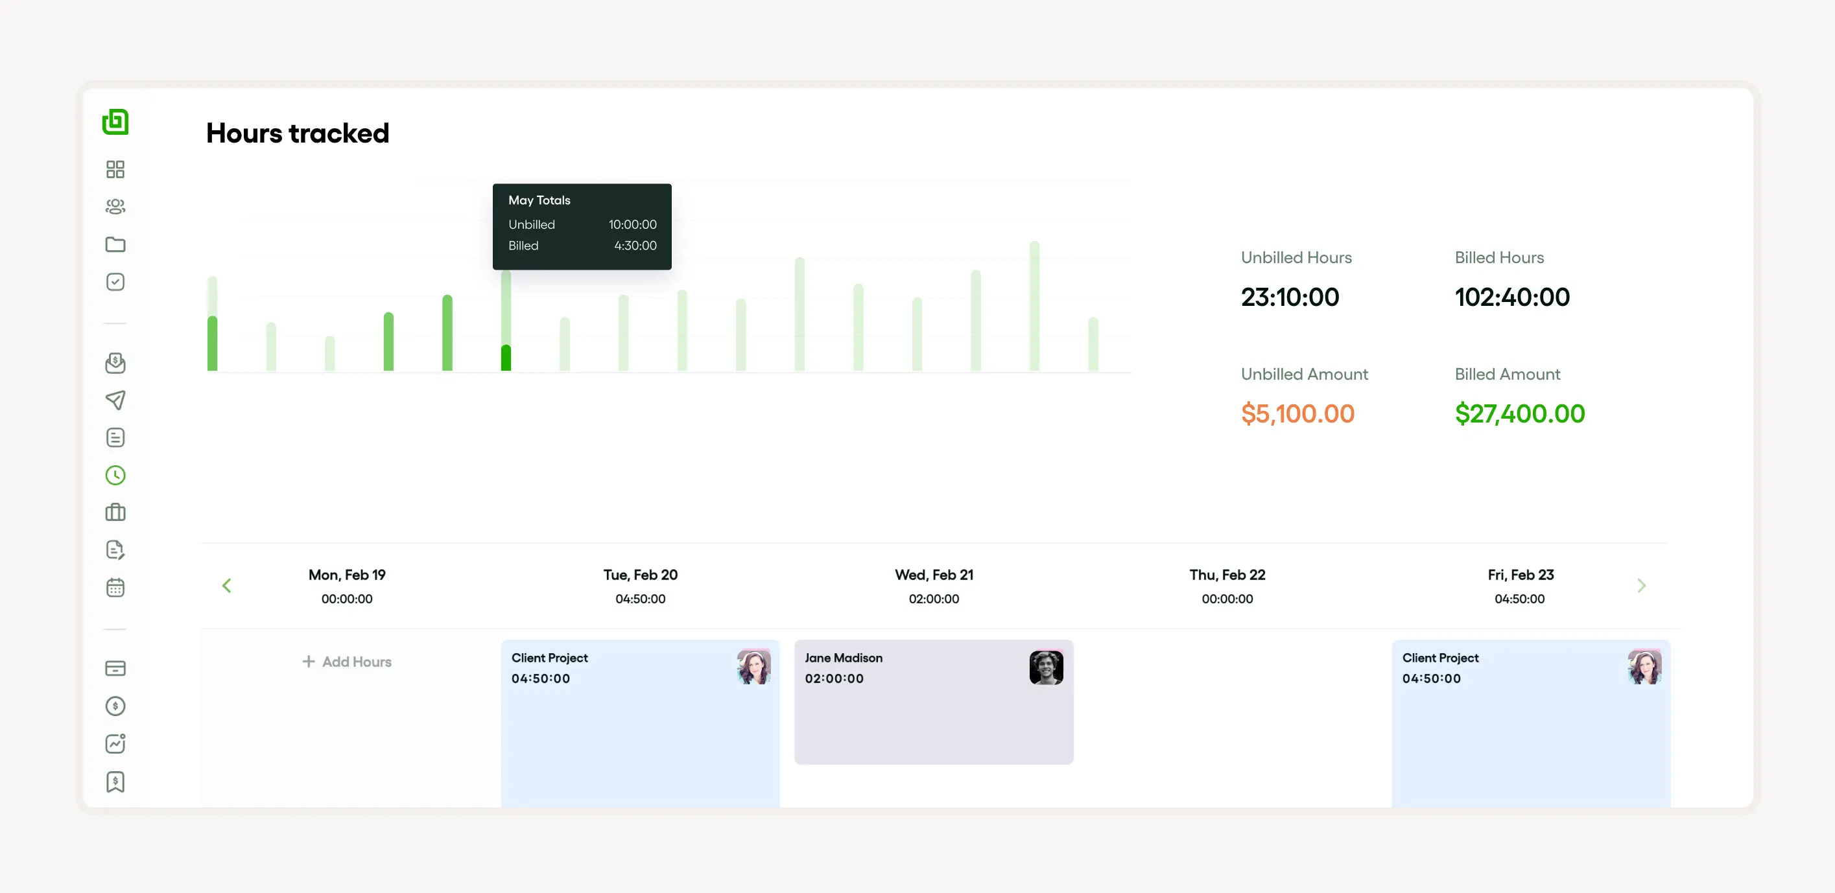
Task: Select the reports chart icon
Action: (x=115, y=743)
